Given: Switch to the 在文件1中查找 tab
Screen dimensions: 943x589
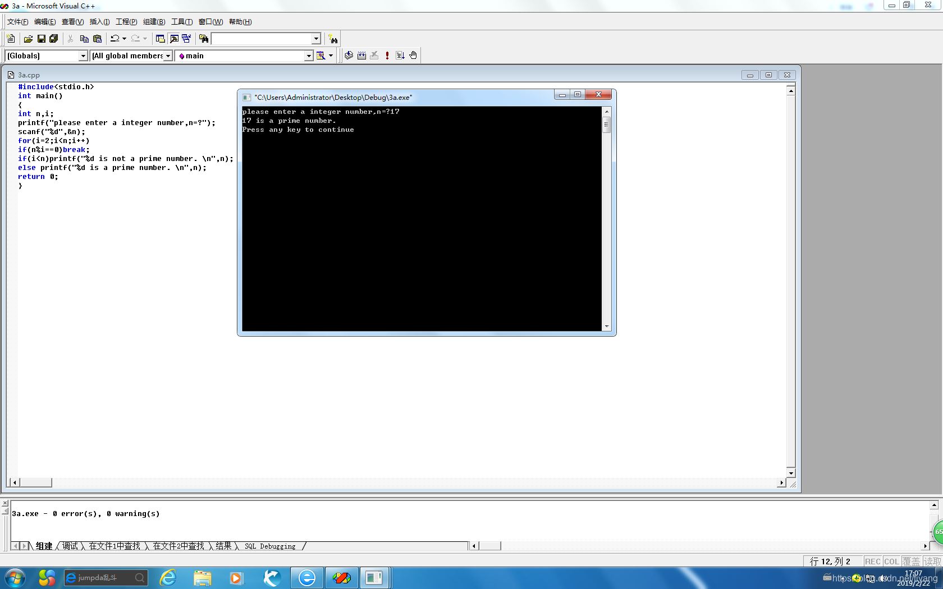Looking at the screenshot, I should [115, 546].
